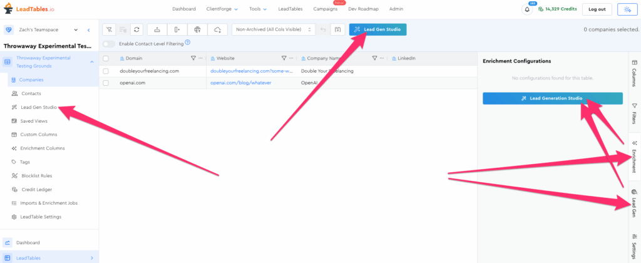Toggle the light/dark theme button
This screenshot has width=641, height=263.
coord(626,9)
